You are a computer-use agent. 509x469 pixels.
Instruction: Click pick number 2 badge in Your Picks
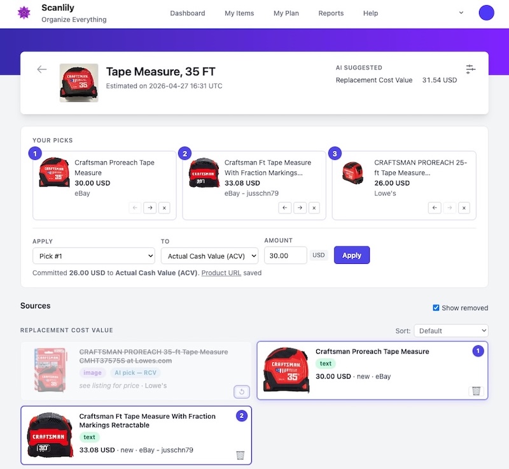coord(185,154)
